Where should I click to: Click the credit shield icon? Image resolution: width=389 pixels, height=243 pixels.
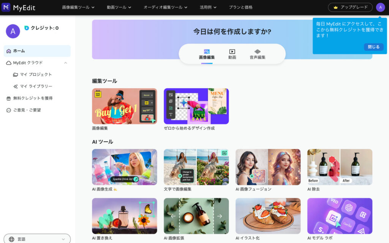[27, 28]
